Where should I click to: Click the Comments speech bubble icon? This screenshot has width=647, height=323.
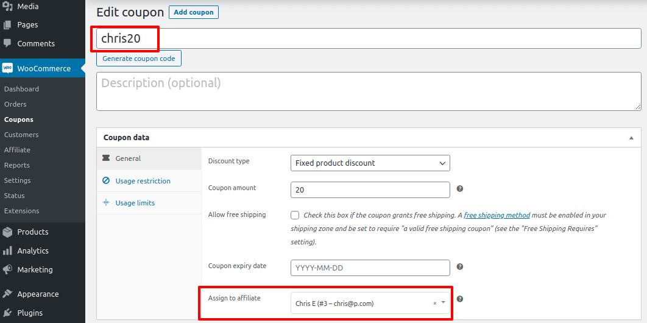tap(7, 43)
